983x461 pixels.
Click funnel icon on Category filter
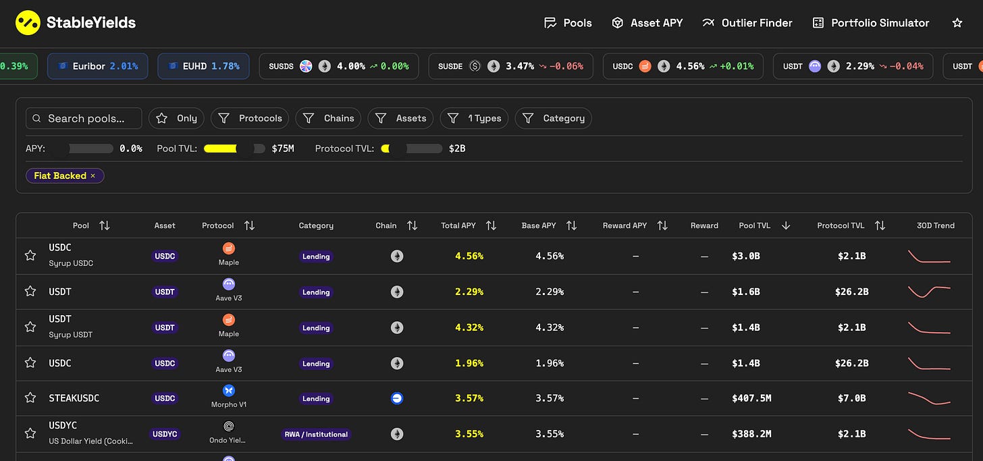[x=528, y=118]
